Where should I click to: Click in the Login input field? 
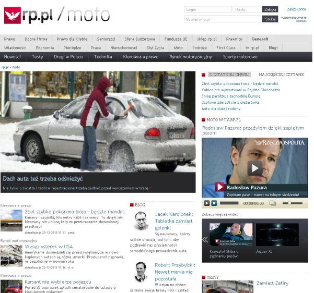tap(207, 9)
